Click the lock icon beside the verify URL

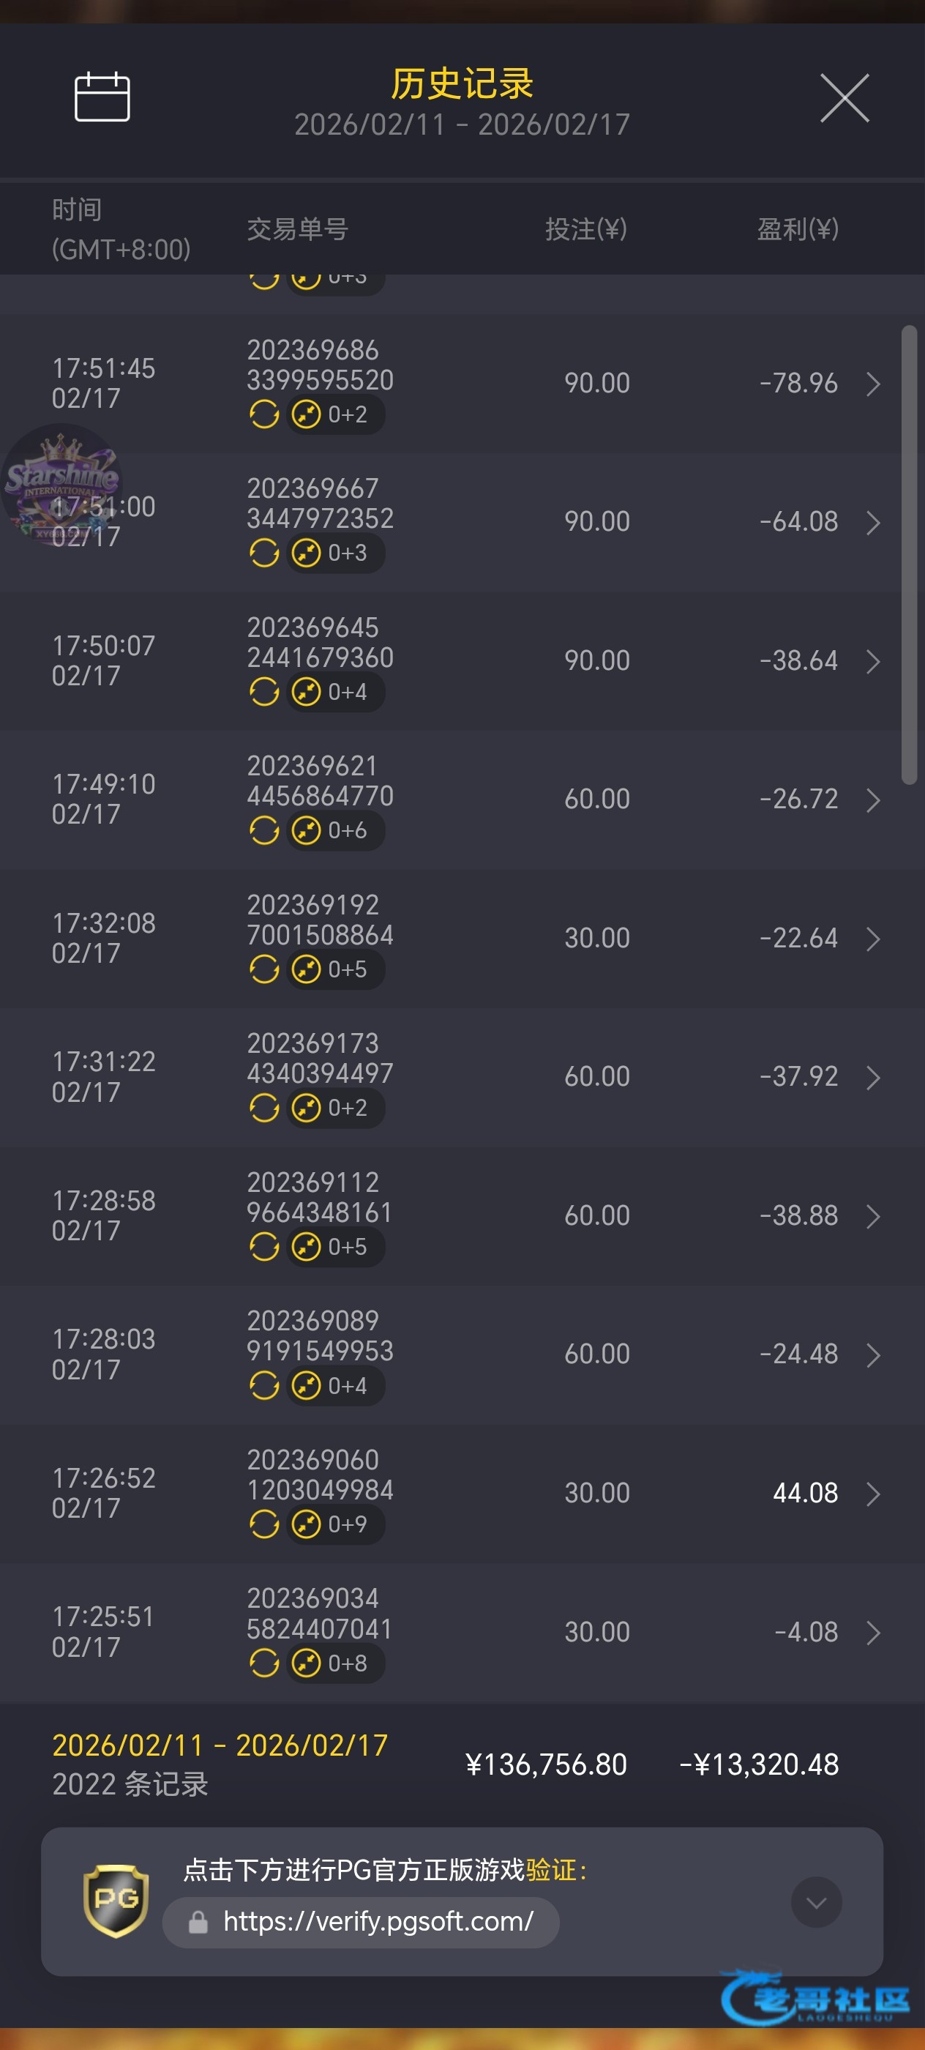[x=198, y=1923]
